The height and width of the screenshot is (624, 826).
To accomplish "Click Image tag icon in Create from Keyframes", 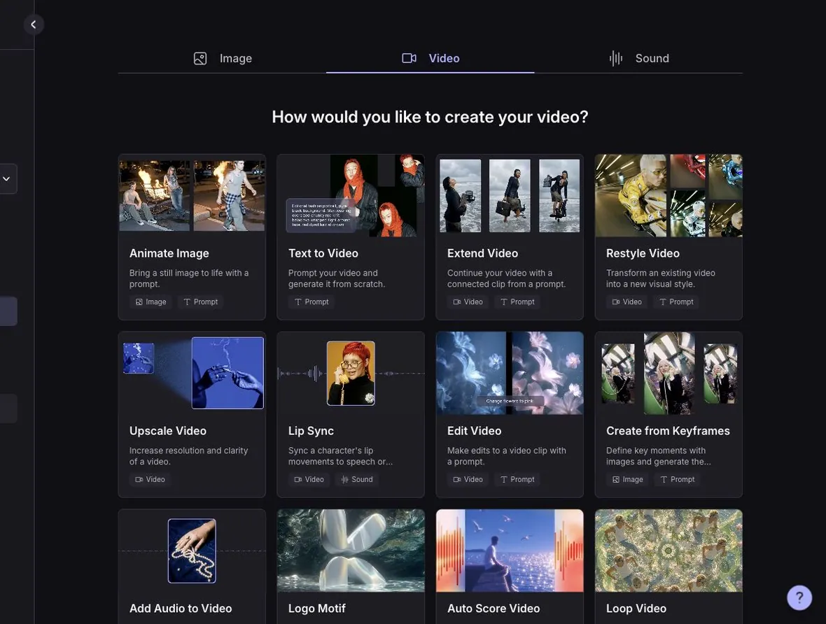I will click(x=616, y=479).
